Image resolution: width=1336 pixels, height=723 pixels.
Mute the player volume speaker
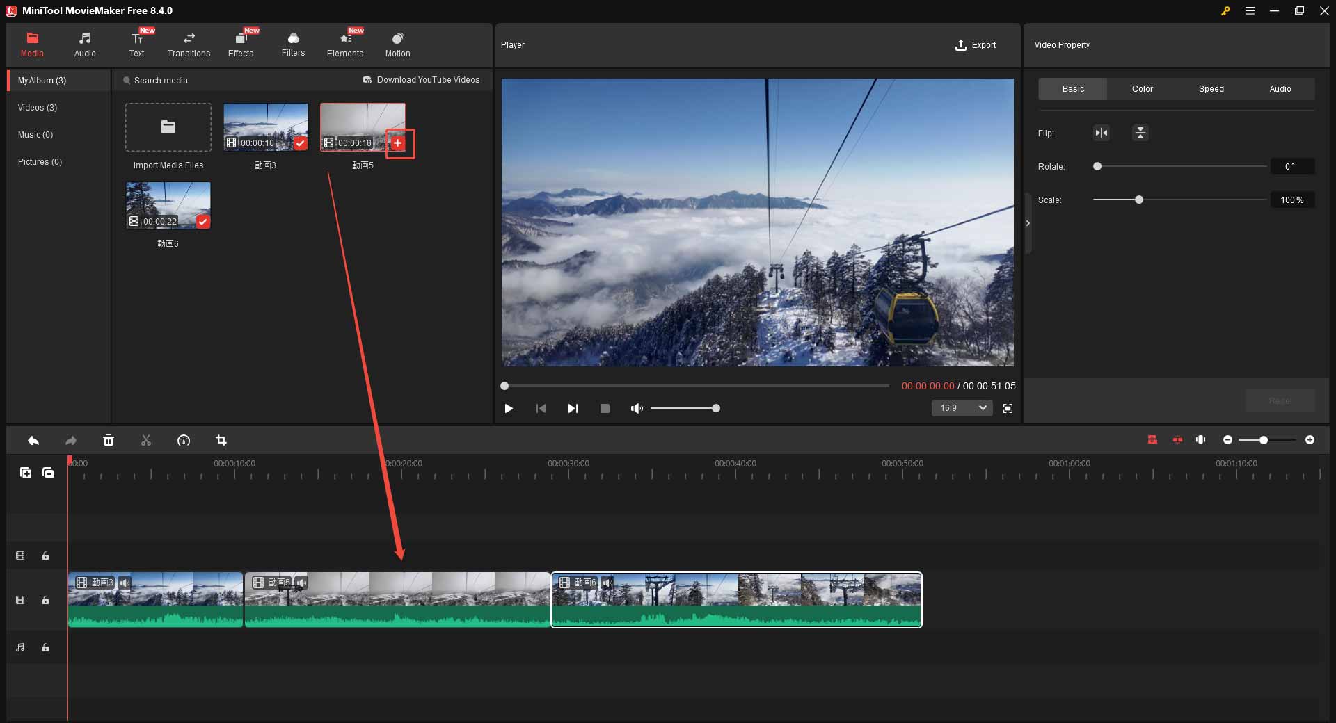[636, 408]
